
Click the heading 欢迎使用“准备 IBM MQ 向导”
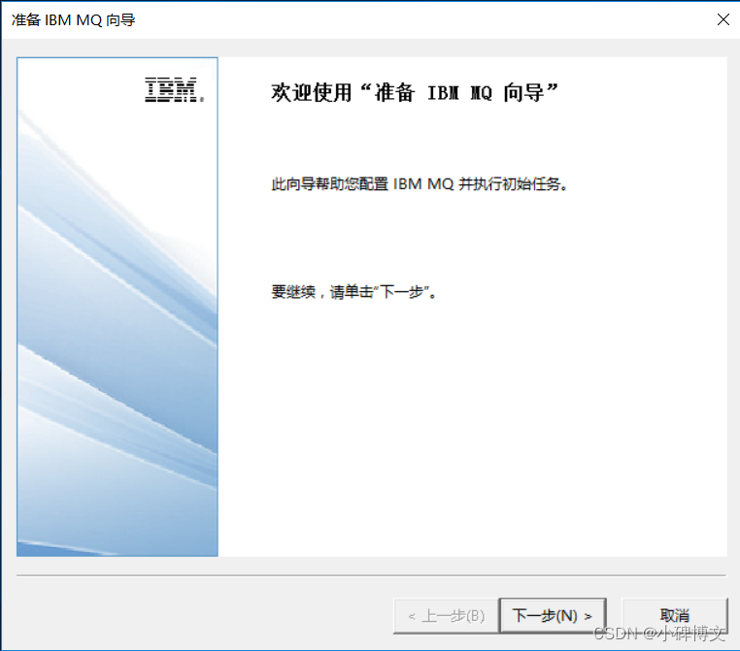click(415, 92)
